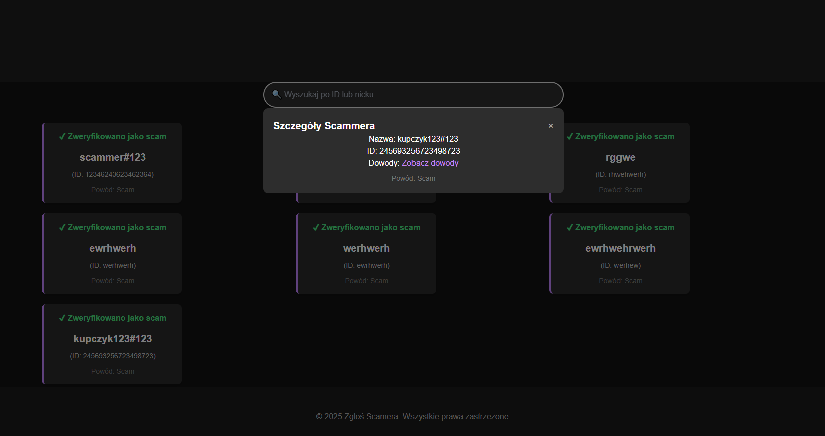The width and height of the screenshot is (825, 436).
Task: Click the Zgłoś Scamera footer copyright text
Action: coord(413,416)
